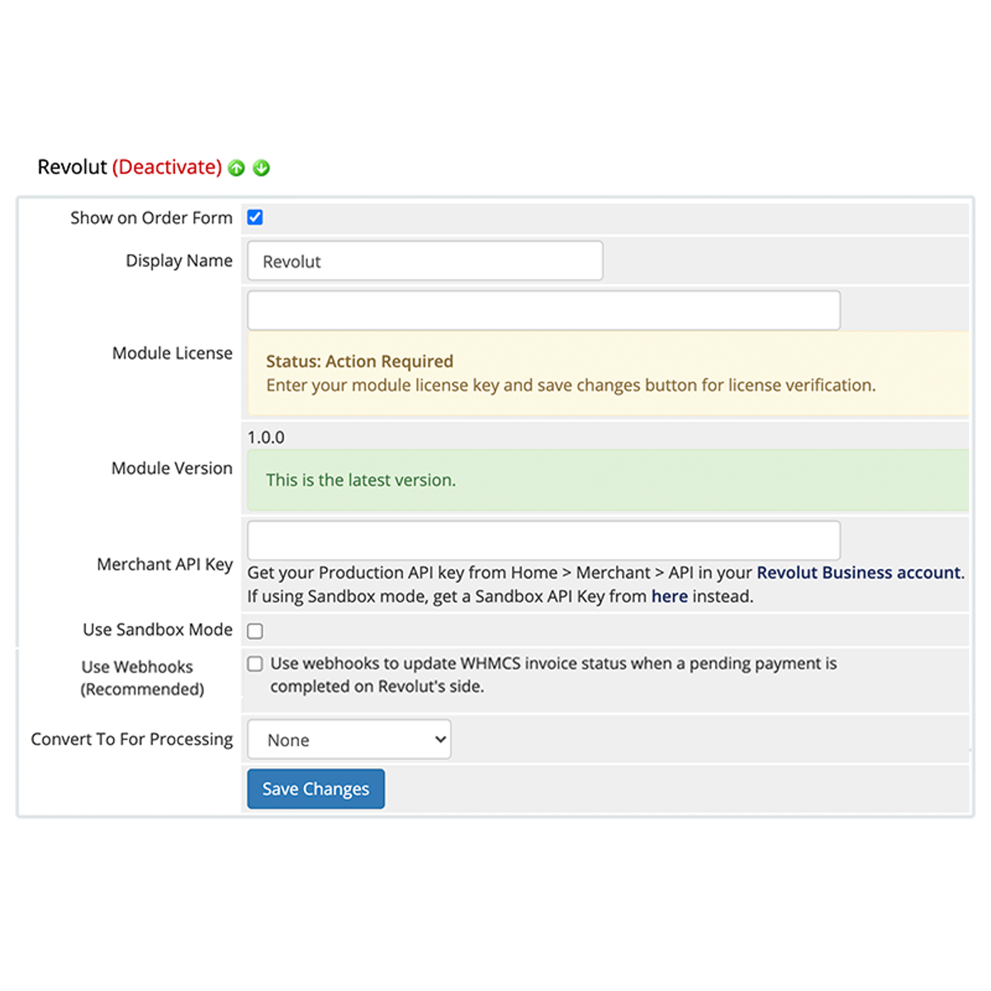991x991 pixels.
Task: Click the green move-down arrow icon
Action: pyautogui.click(x=262, y=168)
